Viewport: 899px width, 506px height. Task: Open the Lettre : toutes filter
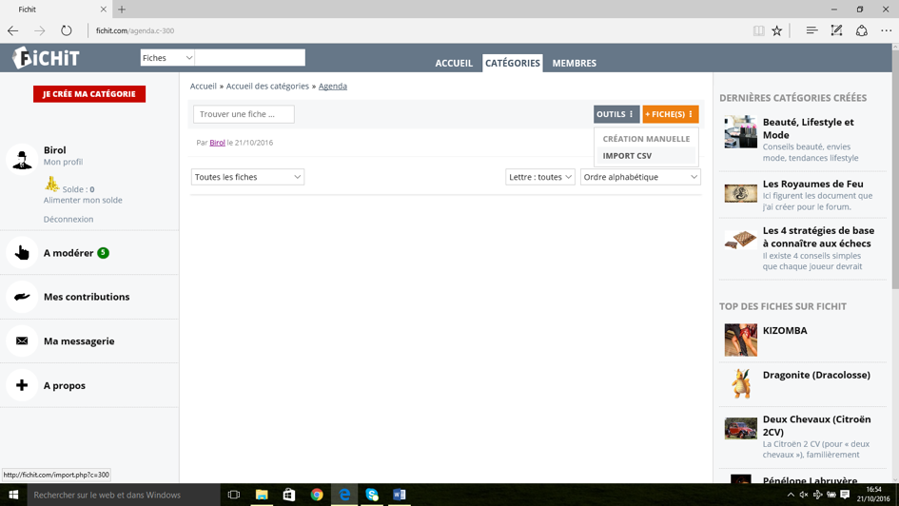click(539, 177)
